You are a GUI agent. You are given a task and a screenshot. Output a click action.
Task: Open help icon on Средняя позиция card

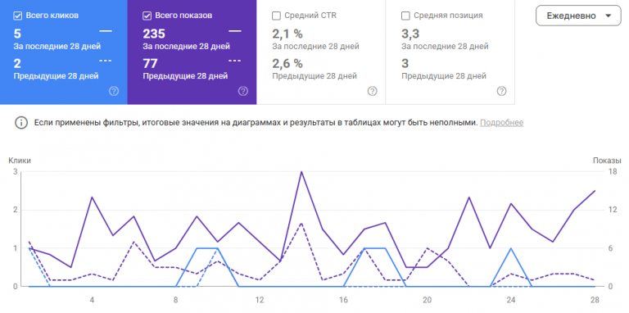501,91
